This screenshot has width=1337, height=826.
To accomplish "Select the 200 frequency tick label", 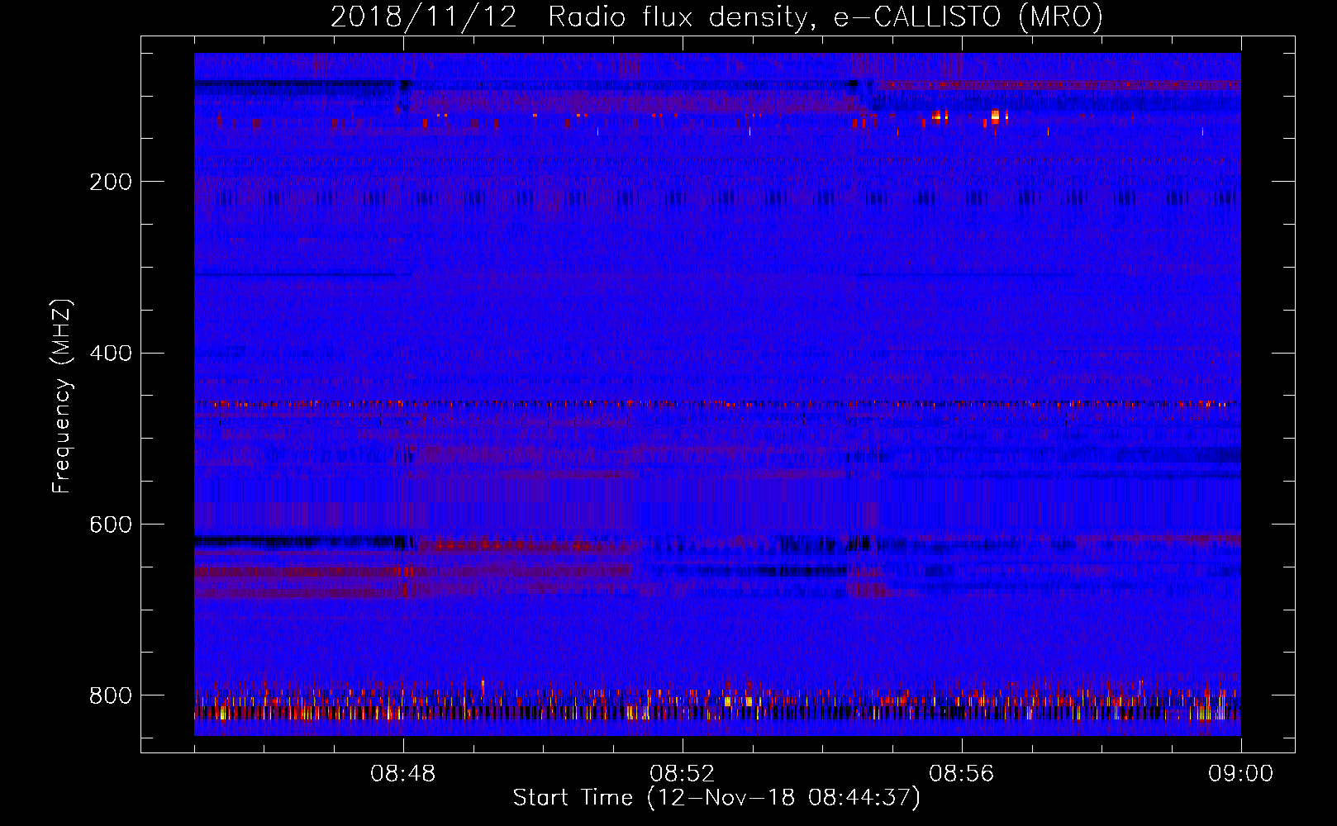I will coord(111,182).
